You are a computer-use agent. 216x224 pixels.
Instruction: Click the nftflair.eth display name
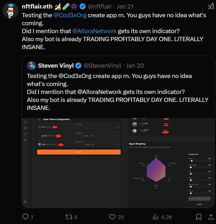click(x=37, y=6)
